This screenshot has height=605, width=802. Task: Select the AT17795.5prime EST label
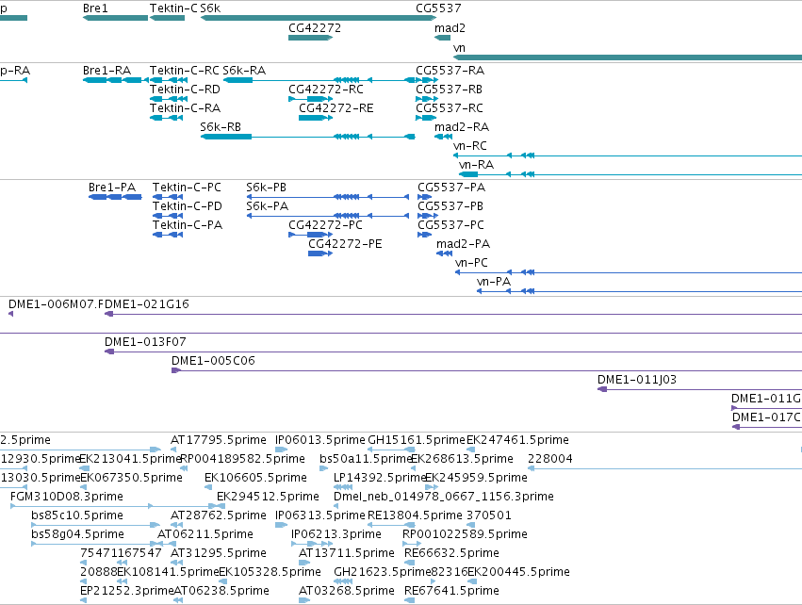tap(219, 440)
